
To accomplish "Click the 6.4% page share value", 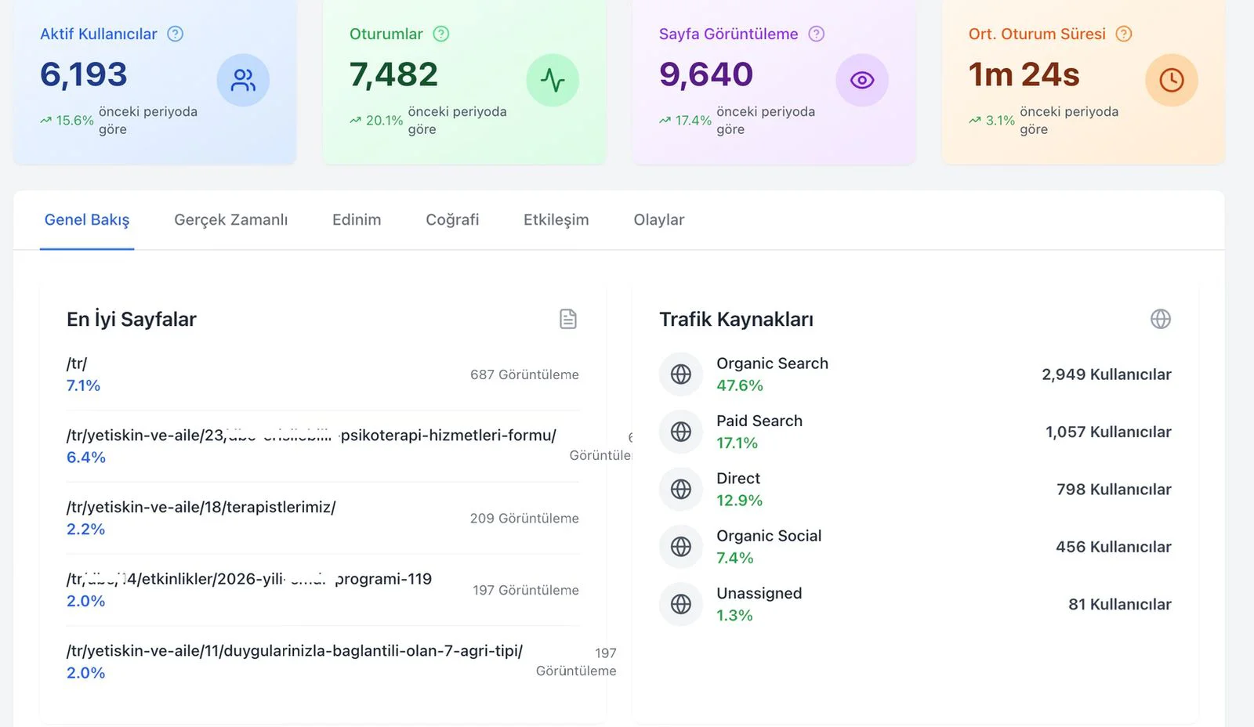I will [x=86, y=458].
